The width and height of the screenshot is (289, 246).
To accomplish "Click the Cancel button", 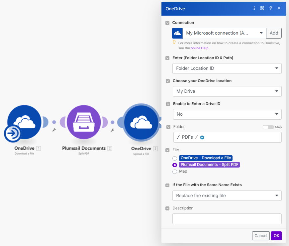I will tap(261, 236).
